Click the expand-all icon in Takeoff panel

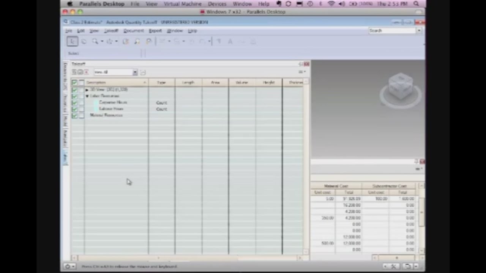(x=74, y=72)
